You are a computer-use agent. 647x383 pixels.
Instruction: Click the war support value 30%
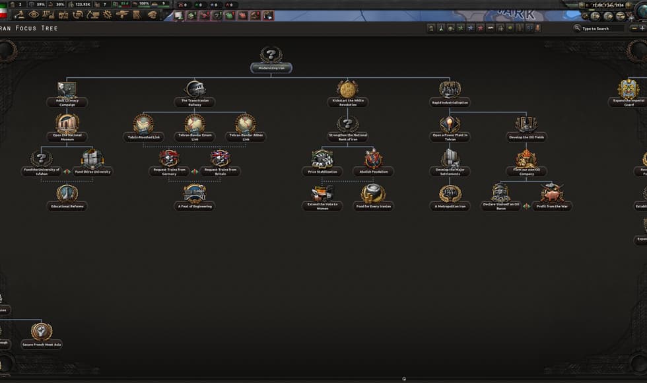point(60,4)
